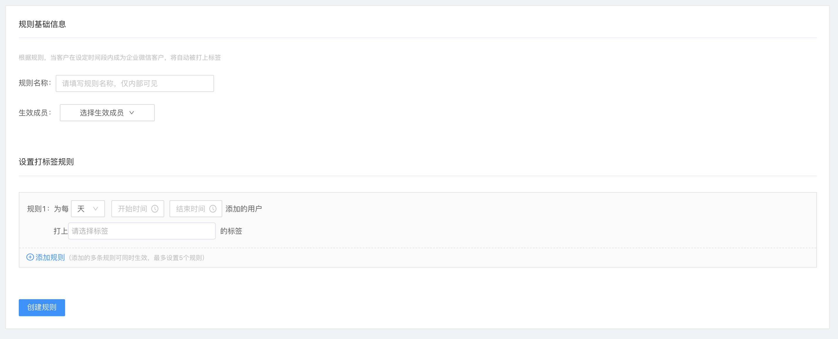This screenshot has width=838, height=339.
Task: Click the clock icon in 结束时间 field
Action: 213,209
